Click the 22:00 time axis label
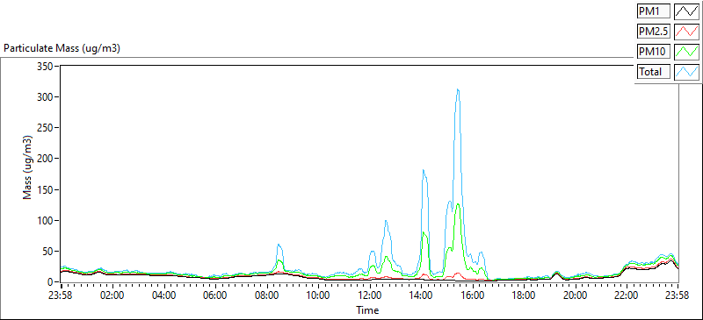 627,295
